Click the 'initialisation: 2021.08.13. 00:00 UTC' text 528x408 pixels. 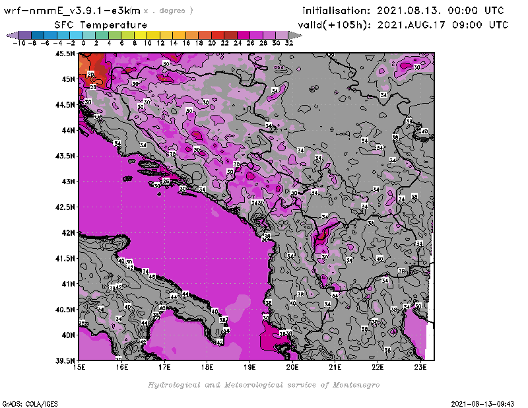(403, 11)
